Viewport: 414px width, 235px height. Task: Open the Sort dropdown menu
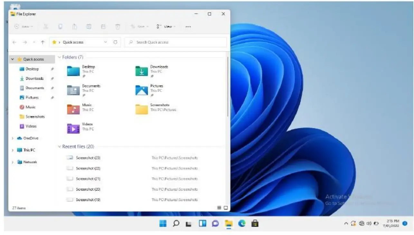[x=139, y=27]
